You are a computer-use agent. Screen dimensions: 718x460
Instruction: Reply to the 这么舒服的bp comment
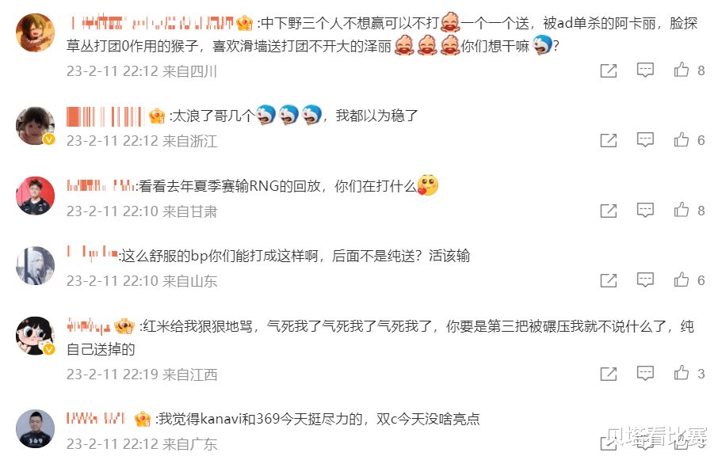click(x=645, y=279)
